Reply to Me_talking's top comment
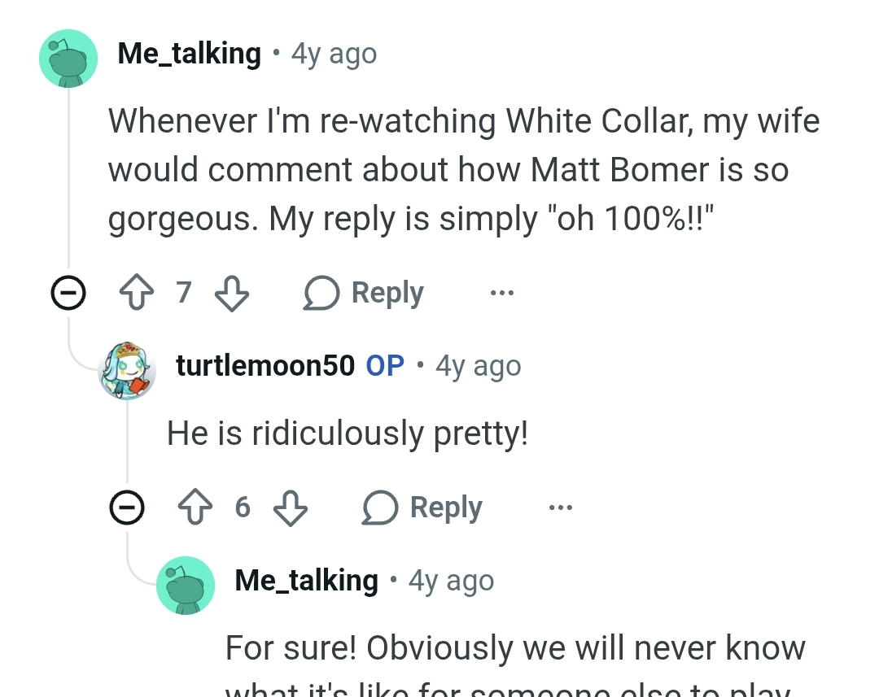This screenshot has height=697, width=879. click(x=364, y=293)
